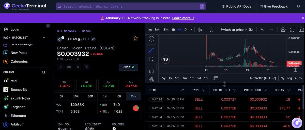The width and height of the screenshot is (305, 130).
Task: Select the 15M stats tab
Action: pyautogui.click(x=76, y=96)
